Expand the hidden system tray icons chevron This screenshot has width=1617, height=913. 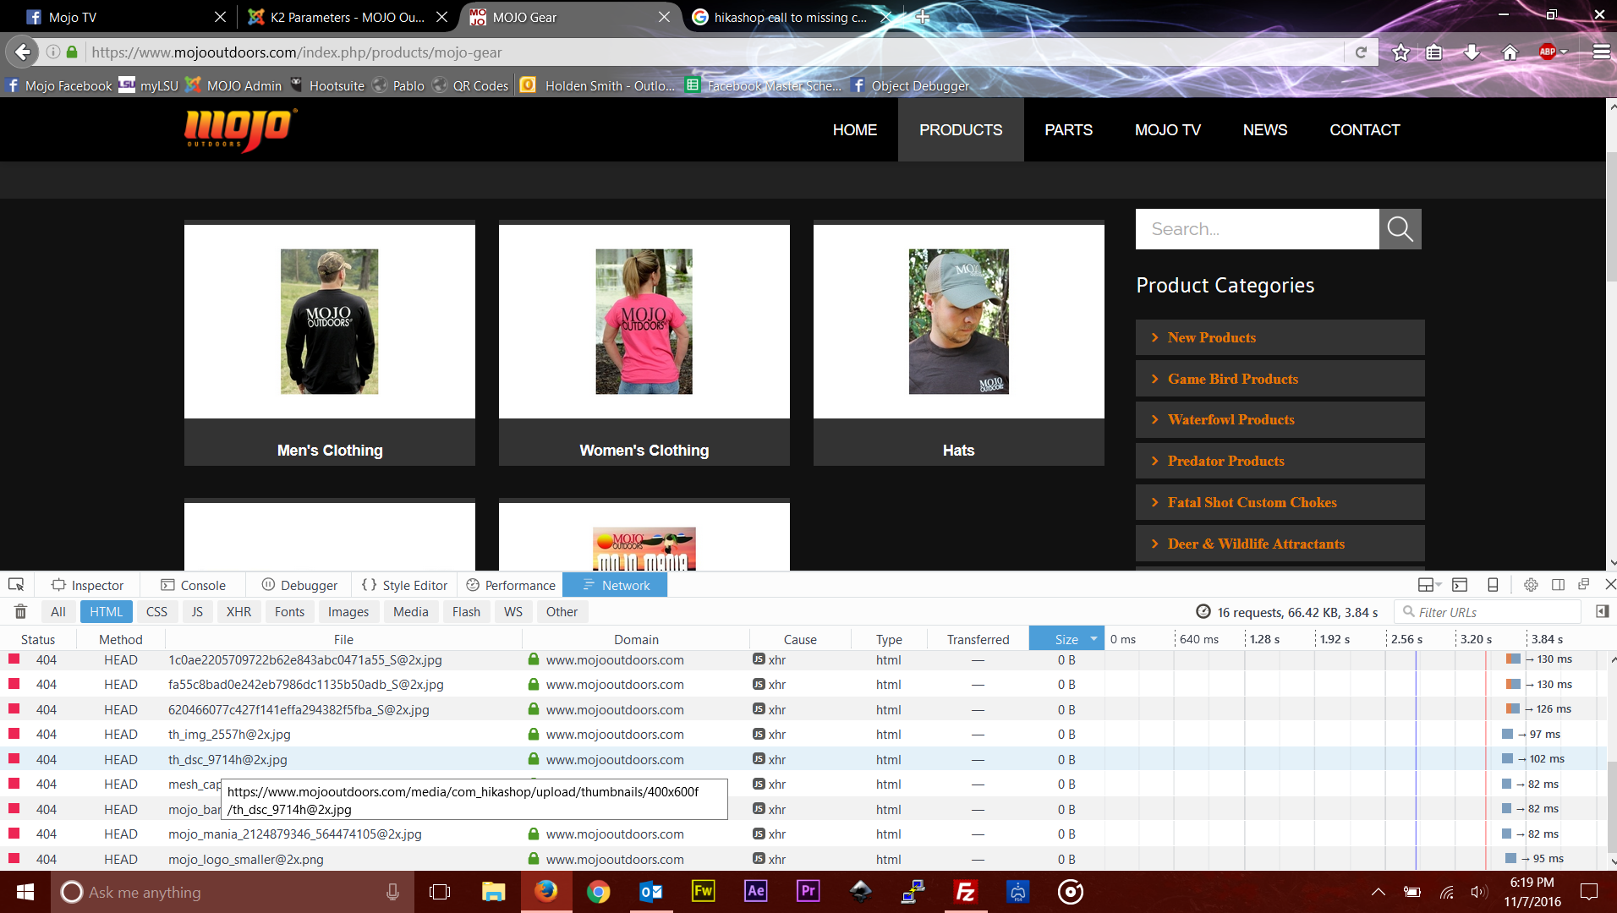click(x=1378, y=892)
